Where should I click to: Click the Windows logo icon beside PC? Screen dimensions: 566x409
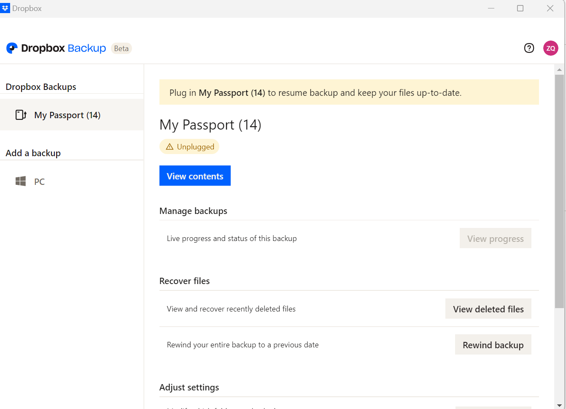pos(21,181)
